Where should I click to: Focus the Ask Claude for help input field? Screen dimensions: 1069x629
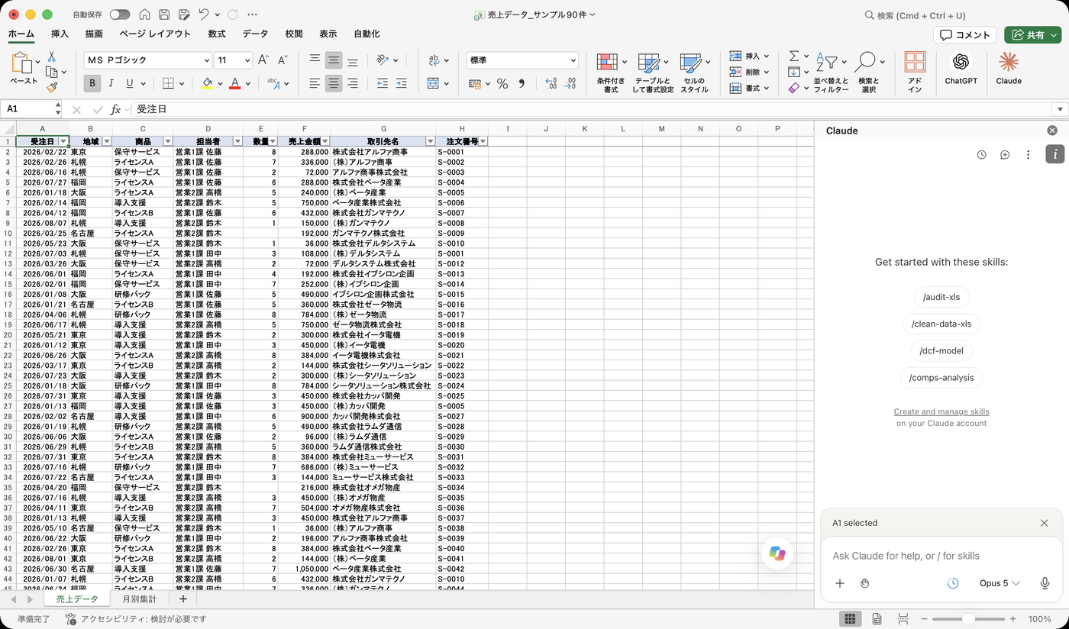(x=941, y=556)
